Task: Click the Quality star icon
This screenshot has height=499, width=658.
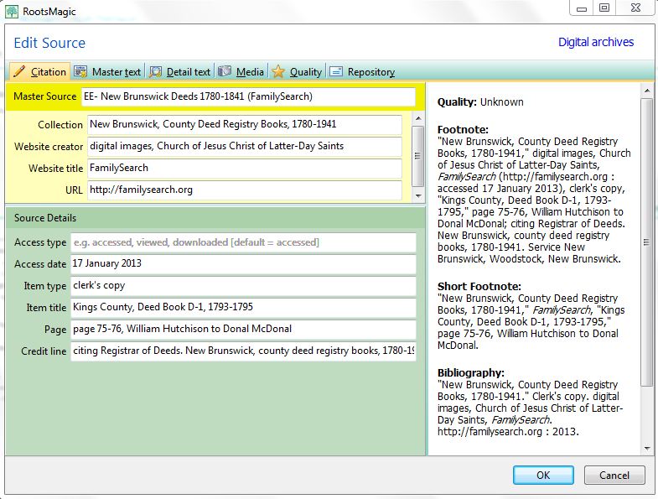Action: click(277, 72)
